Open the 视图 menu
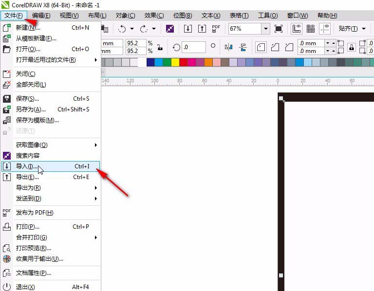Image resolution: width=374 pixels, height=291 pixels. tap(69, 16)
